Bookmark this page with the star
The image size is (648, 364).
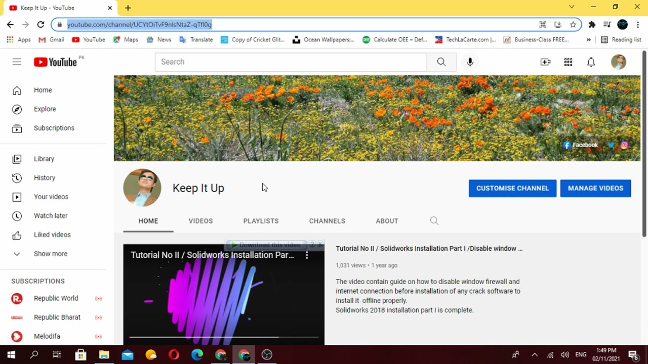click(x=573, y=24)
